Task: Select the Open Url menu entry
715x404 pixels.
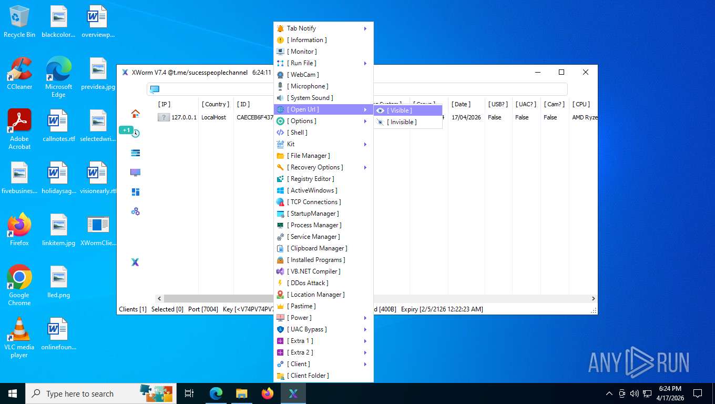Action: point(323,109)
